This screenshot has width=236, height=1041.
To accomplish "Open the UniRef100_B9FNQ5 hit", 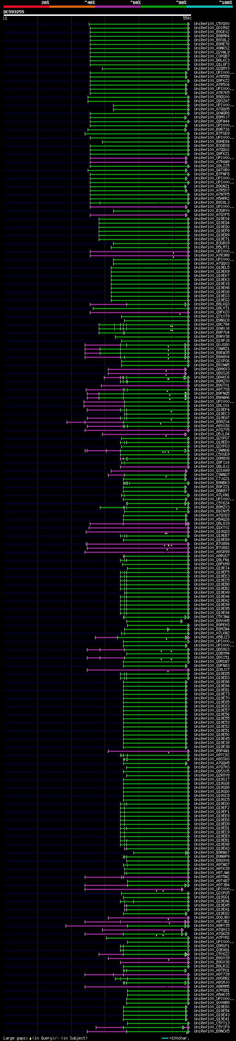I will pos(211,393).
